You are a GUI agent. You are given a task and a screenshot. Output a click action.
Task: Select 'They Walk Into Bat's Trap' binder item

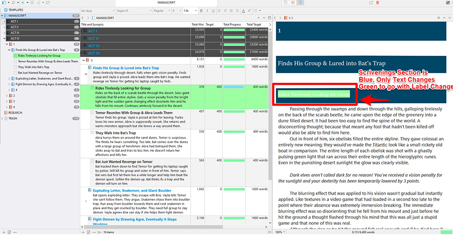pyautogui.click(x=34, y=67)
